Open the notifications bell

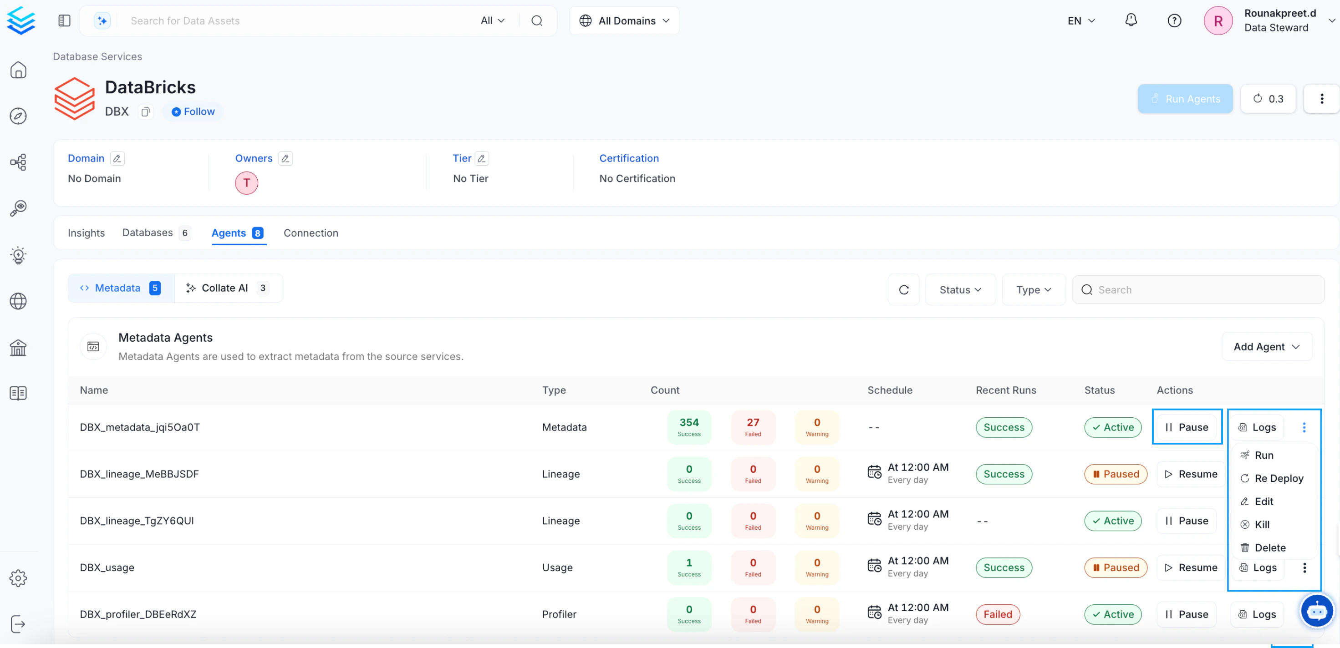1131,20
